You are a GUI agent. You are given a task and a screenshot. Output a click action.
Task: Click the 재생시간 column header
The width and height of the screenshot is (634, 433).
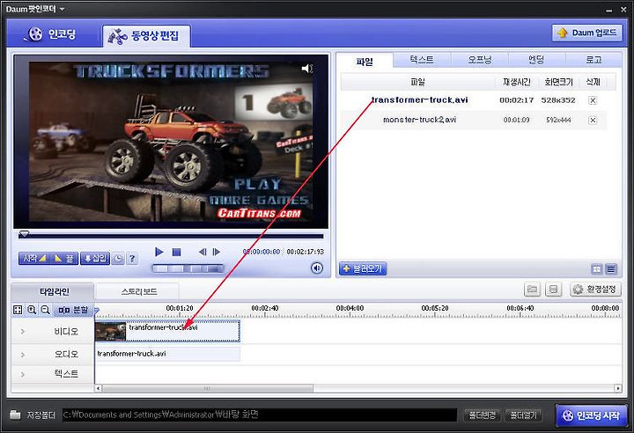516,82
